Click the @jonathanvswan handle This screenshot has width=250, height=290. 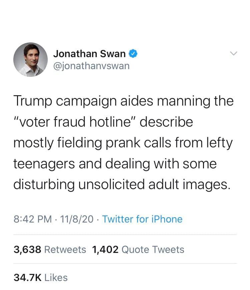click(x=91, y=65)
